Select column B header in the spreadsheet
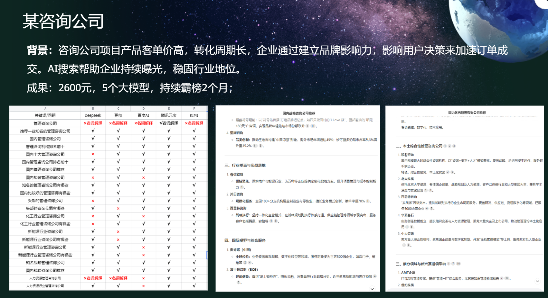548x298 pixels. (x=93, y=109)
